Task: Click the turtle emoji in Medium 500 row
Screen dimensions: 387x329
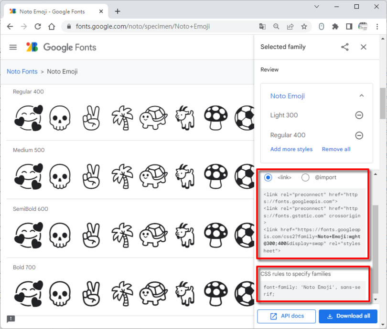Action: (x=153, y=176)
